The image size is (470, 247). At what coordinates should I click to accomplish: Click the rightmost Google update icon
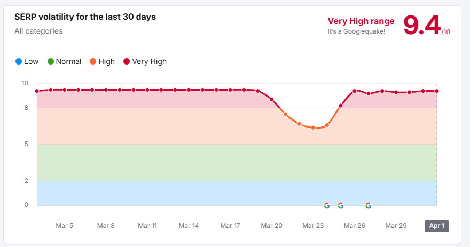369,205
